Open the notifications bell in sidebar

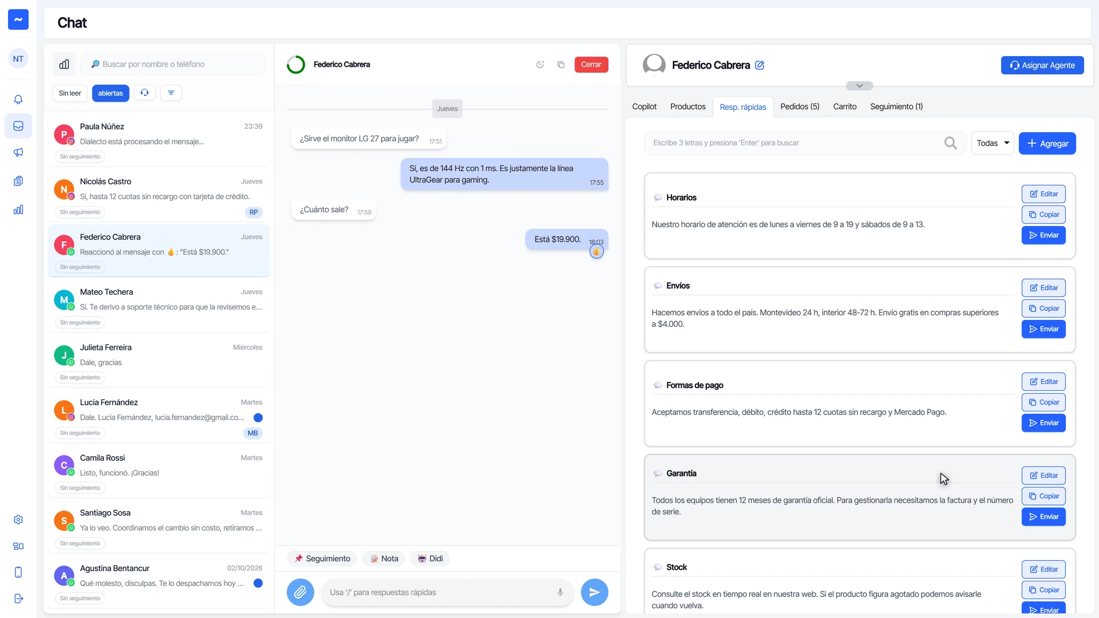coord(18,100)
